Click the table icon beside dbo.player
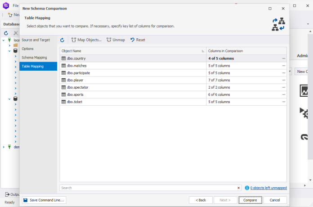The height and width of the screenshot is (207, 313). (63, 80)
